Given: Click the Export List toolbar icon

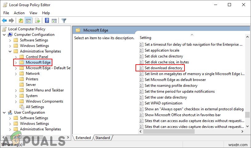Looking at the screenshot, I should [x=38, y=20].
